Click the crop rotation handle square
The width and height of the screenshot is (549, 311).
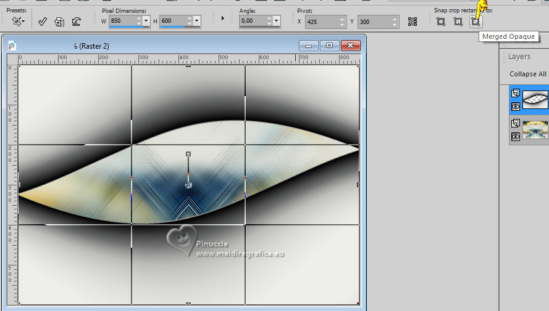[x=188, y=154]
